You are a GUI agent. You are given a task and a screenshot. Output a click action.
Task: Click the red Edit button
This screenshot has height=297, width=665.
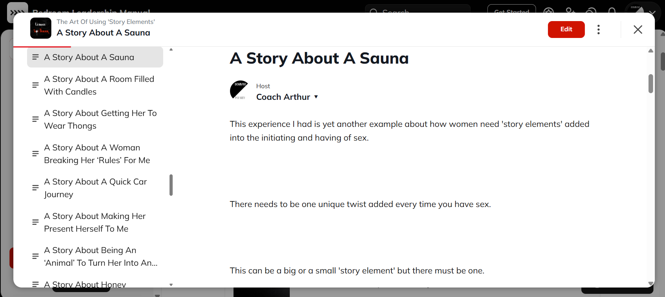pos(566,29)
